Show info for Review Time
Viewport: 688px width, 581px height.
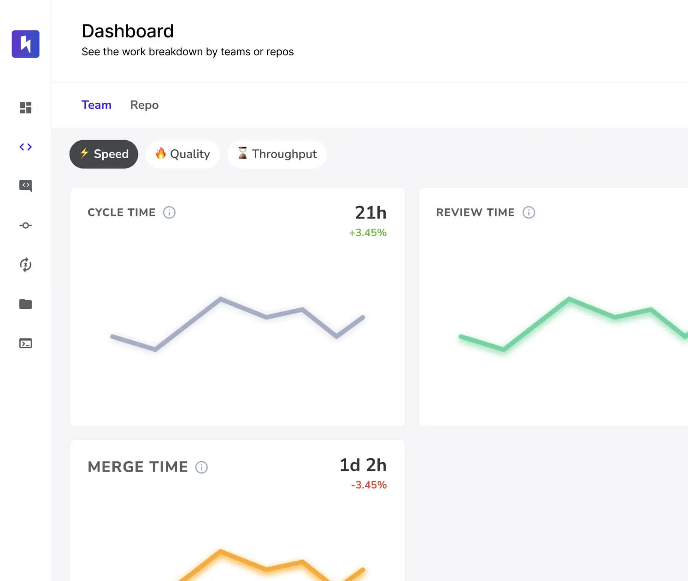pos(529,213)
